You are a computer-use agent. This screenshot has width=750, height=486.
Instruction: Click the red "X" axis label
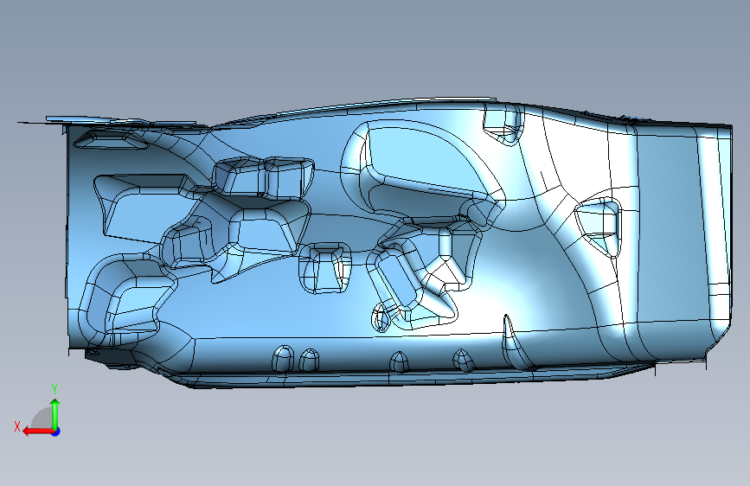17,426
